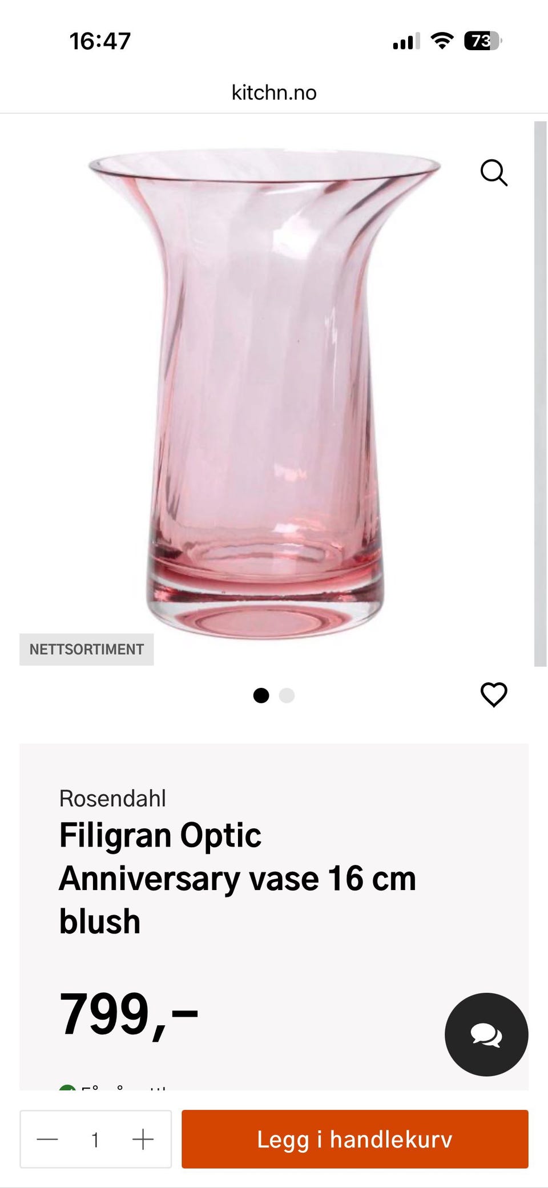Tap the magnifier zoom icon
548x1188 pixels.
494,172
